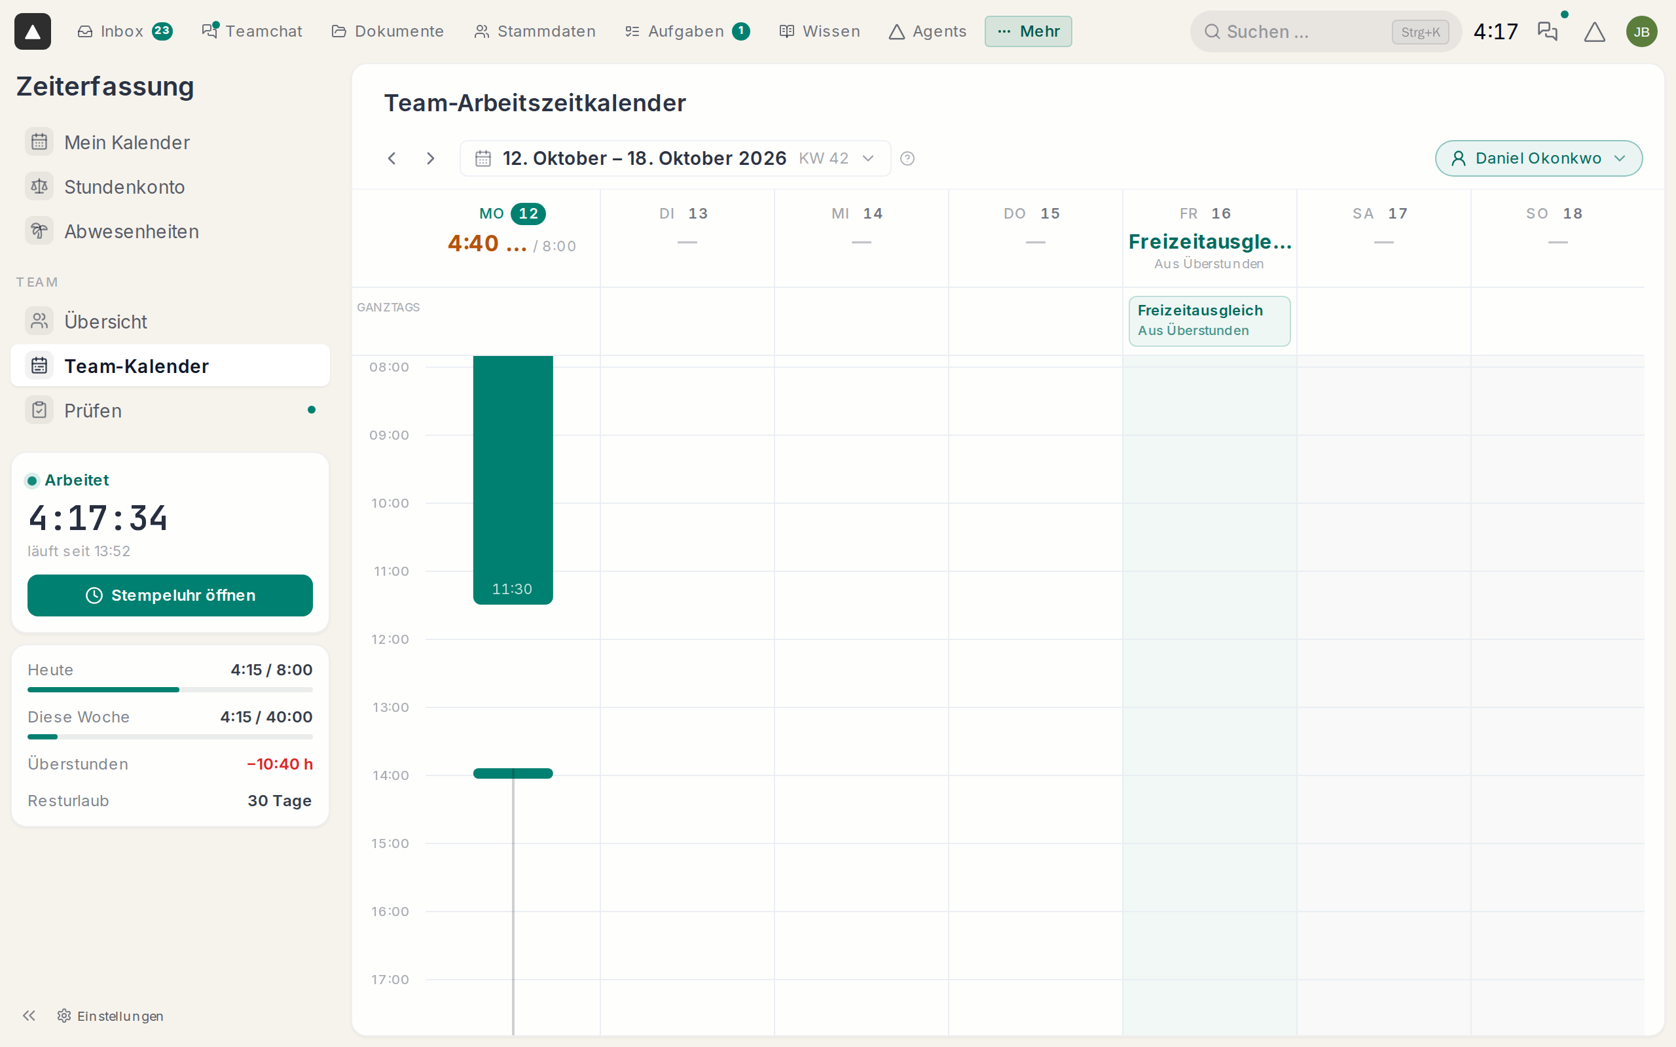Viewport: 1676px width, 1047px height.
Task: Open the JB user avatar
Action: (x=1641, y=31)
